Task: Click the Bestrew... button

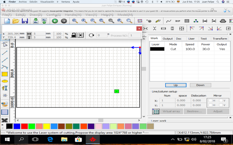Action: (x=195, y=111)
